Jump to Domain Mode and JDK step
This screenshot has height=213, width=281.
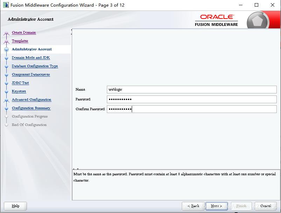pyautogui.click(x=31, y=58)
